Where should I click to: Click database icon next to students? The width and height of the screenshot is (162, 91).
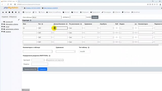tap(4, 32)
